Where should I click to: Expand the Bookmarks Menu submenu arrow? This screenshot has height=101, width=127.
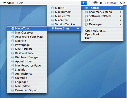[x=120, y=12]
